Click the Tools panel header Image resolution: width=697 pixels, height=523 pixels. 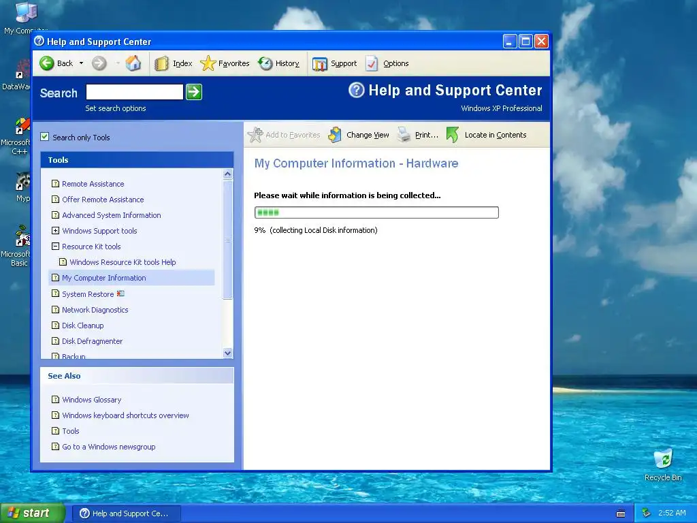pyautogui.click(x=137, y=160)
